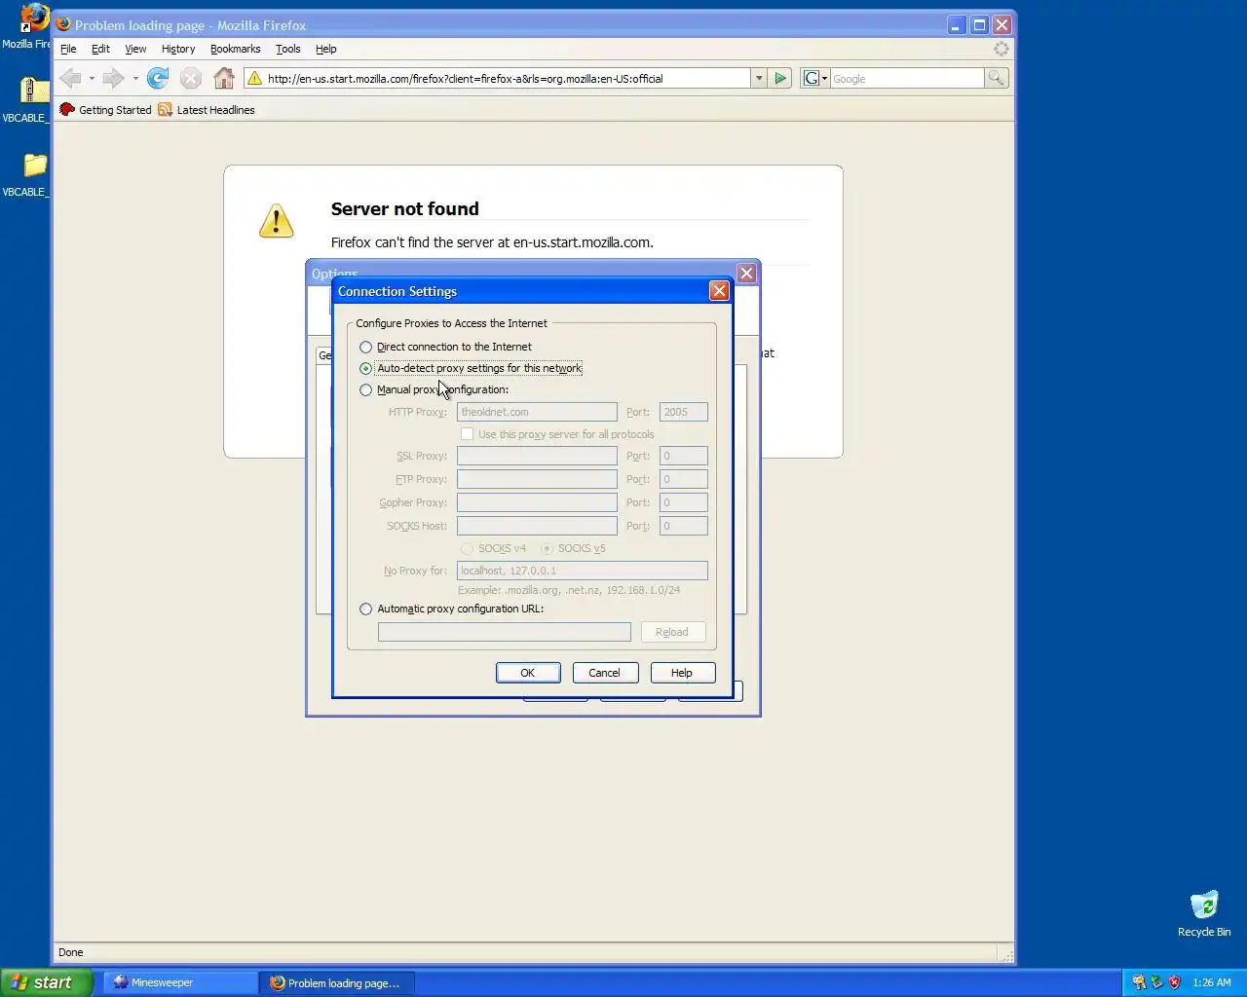Viewport: 1247px width, 997px height.
Task: Open the Forward button history dropdown arrow
Action: click(134, 78)
